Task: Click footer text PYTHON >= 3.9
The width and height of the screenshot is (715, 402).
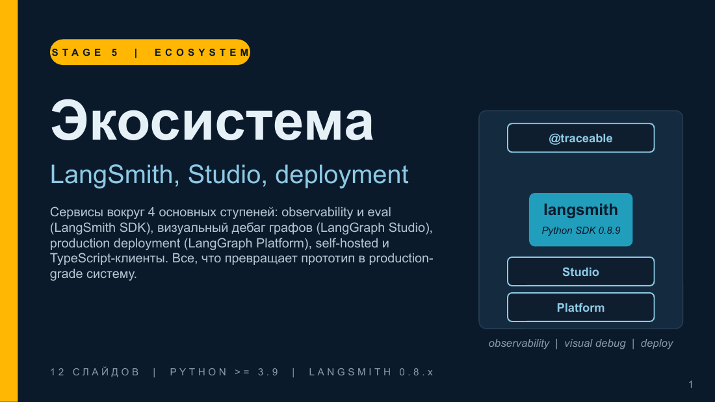Action: (224, 372)
